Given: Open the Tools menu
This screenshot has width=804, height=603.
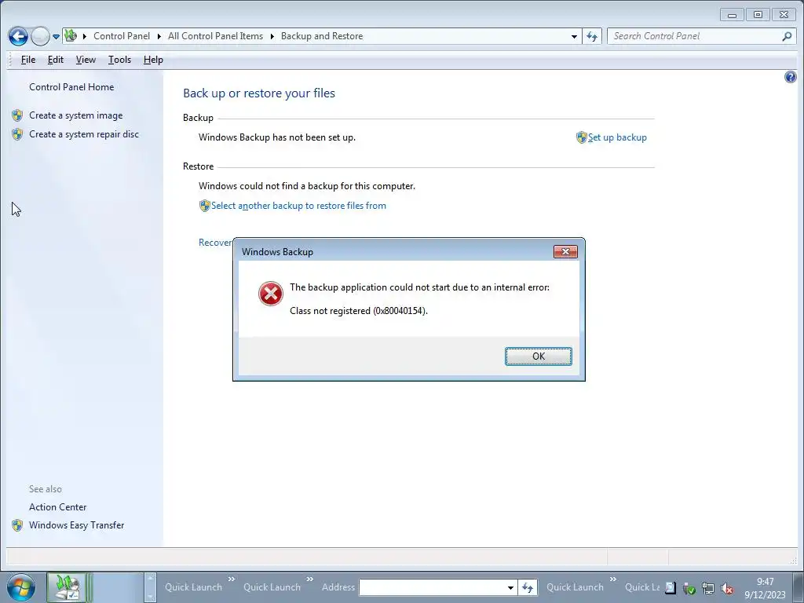Looking at the screenshot, I should [119, 60].
